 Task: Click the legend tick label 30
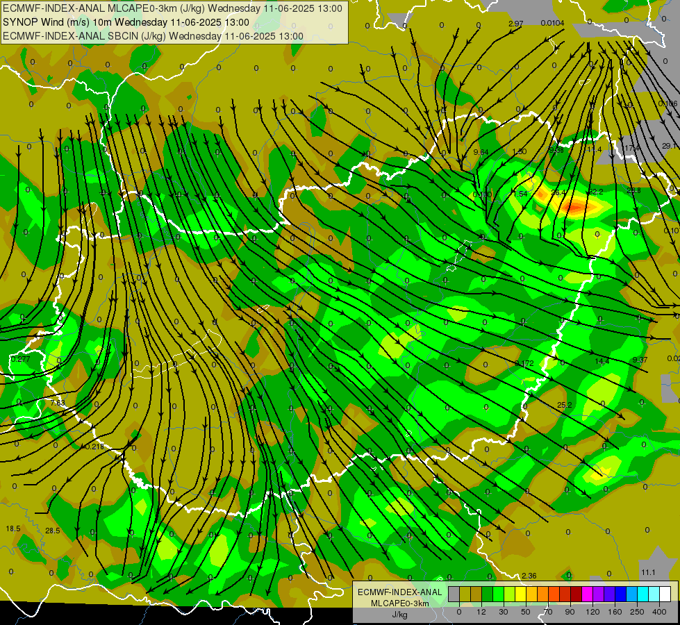504,612
